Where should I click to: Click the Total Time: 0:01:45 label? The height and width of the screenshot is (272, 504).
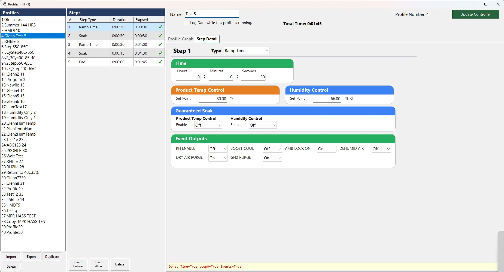point(302,23)
